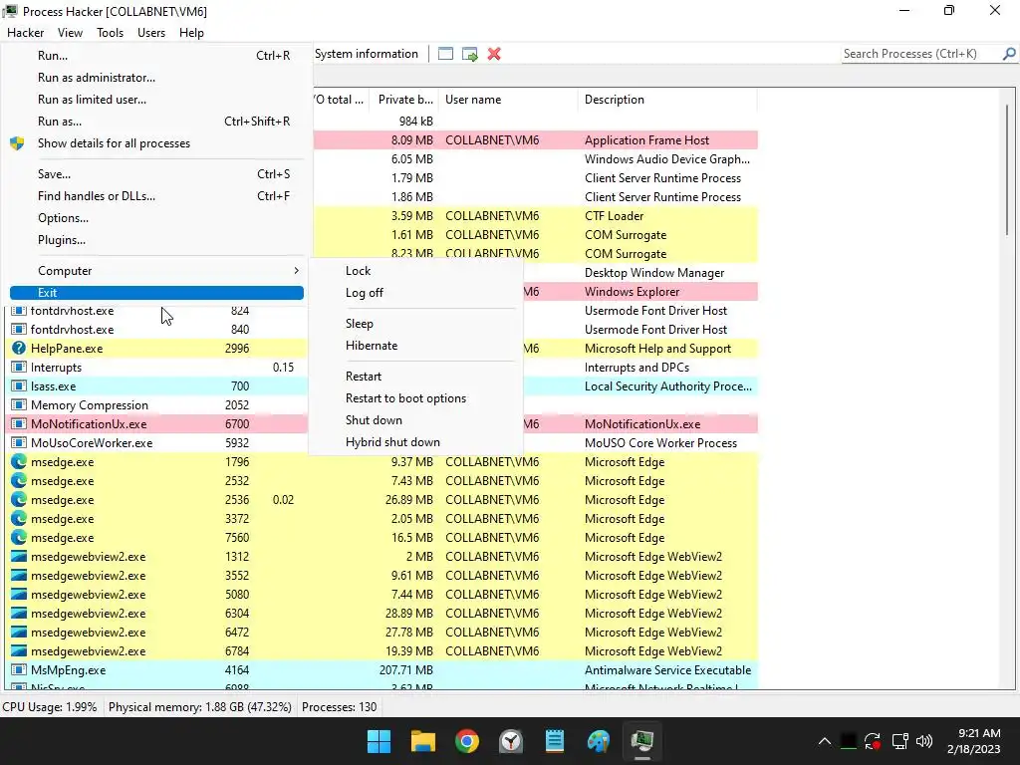Choose Run... from Hacker menu
Image resolution: width=1020 pixels, height=765 pixels.
[156, 56]
